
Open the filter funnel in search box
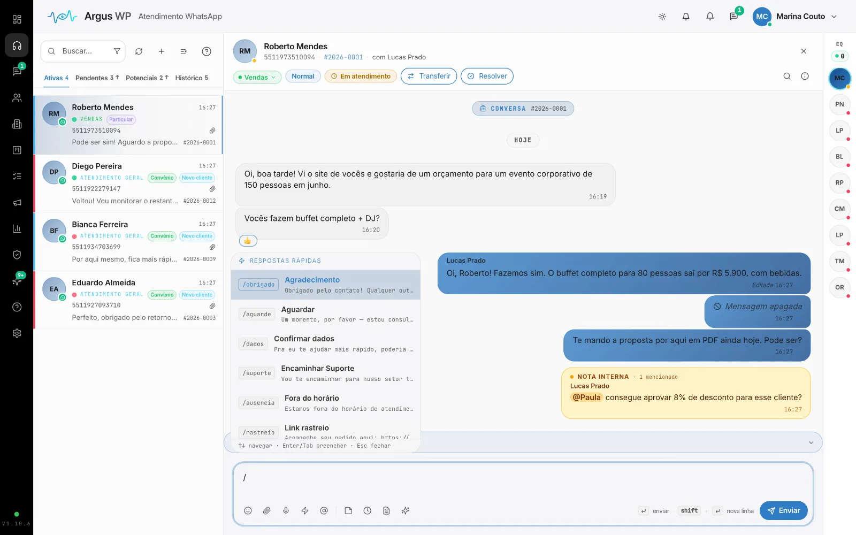tap(117, 51)
